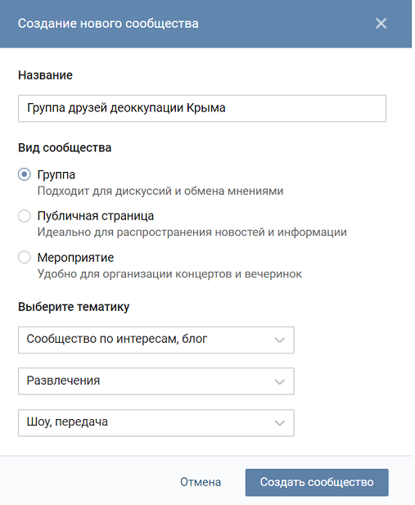This screenshot has width=415, height=505.
Task: Open the Развлечения dropdown
Action: tap(156, 381)
